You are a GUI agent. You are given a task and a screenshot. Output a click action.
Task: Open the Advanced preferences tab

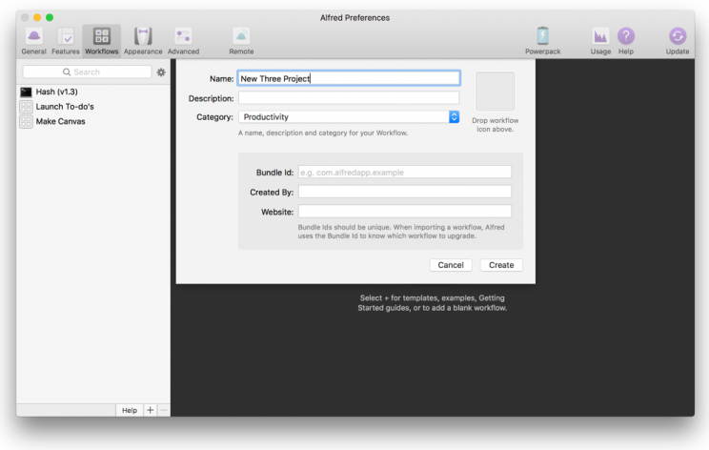coord(183,41)
